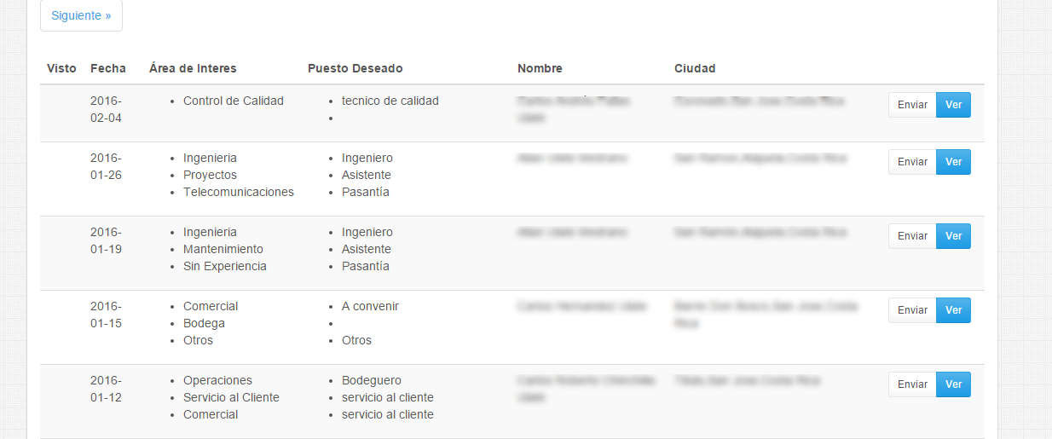Screen dimensions: 1052x439
Task: Click the Visto column header
Action: [x=61, y=68]
